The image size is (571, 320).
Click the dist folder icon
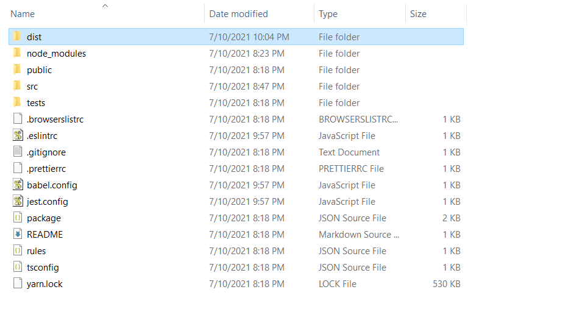(17, 37)
